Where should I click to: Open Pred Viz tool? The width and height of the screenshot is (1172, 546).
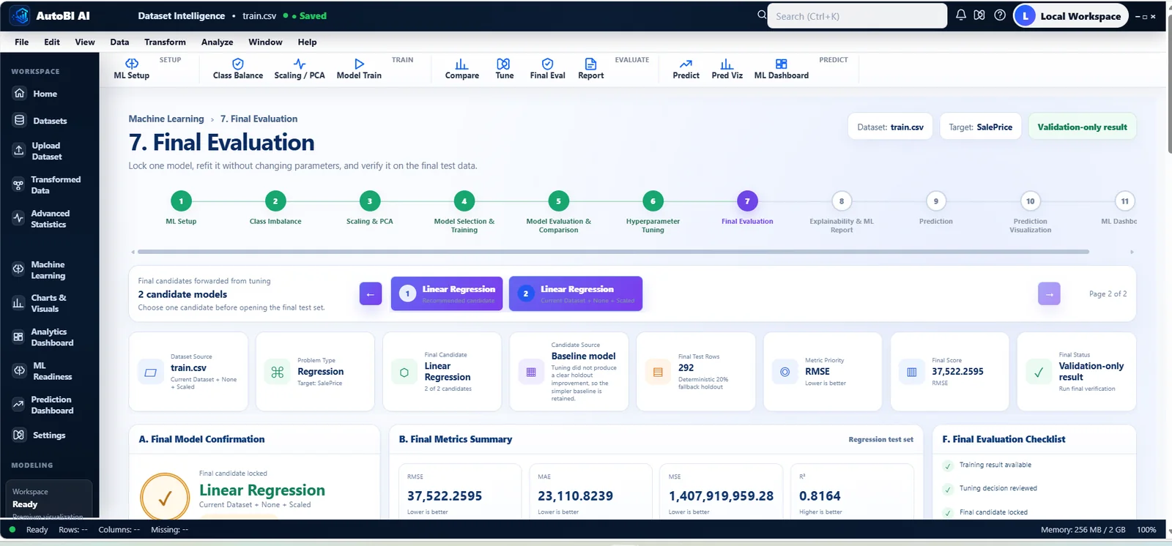click(x=727, y=69)
